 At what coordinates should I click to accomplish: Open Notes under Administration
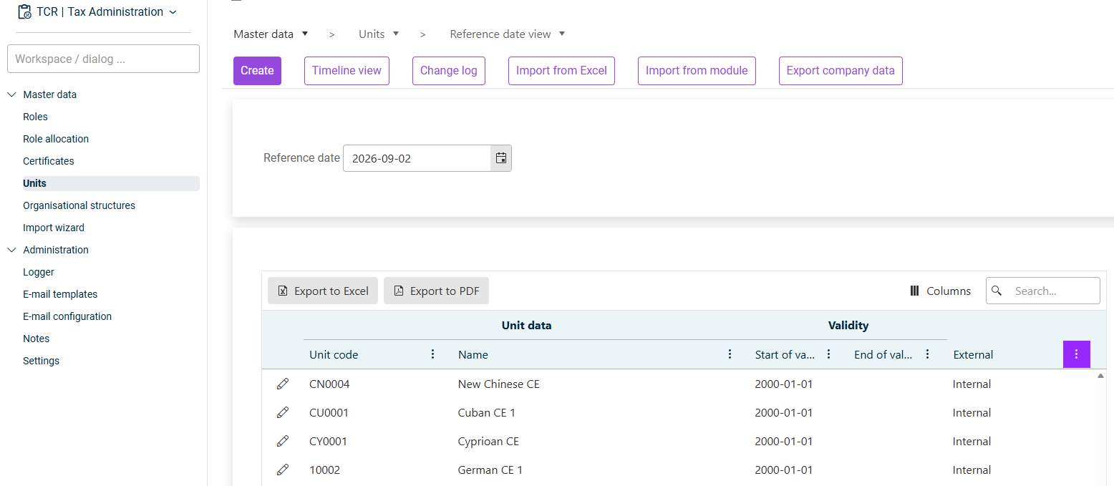[x=37, y=339]
